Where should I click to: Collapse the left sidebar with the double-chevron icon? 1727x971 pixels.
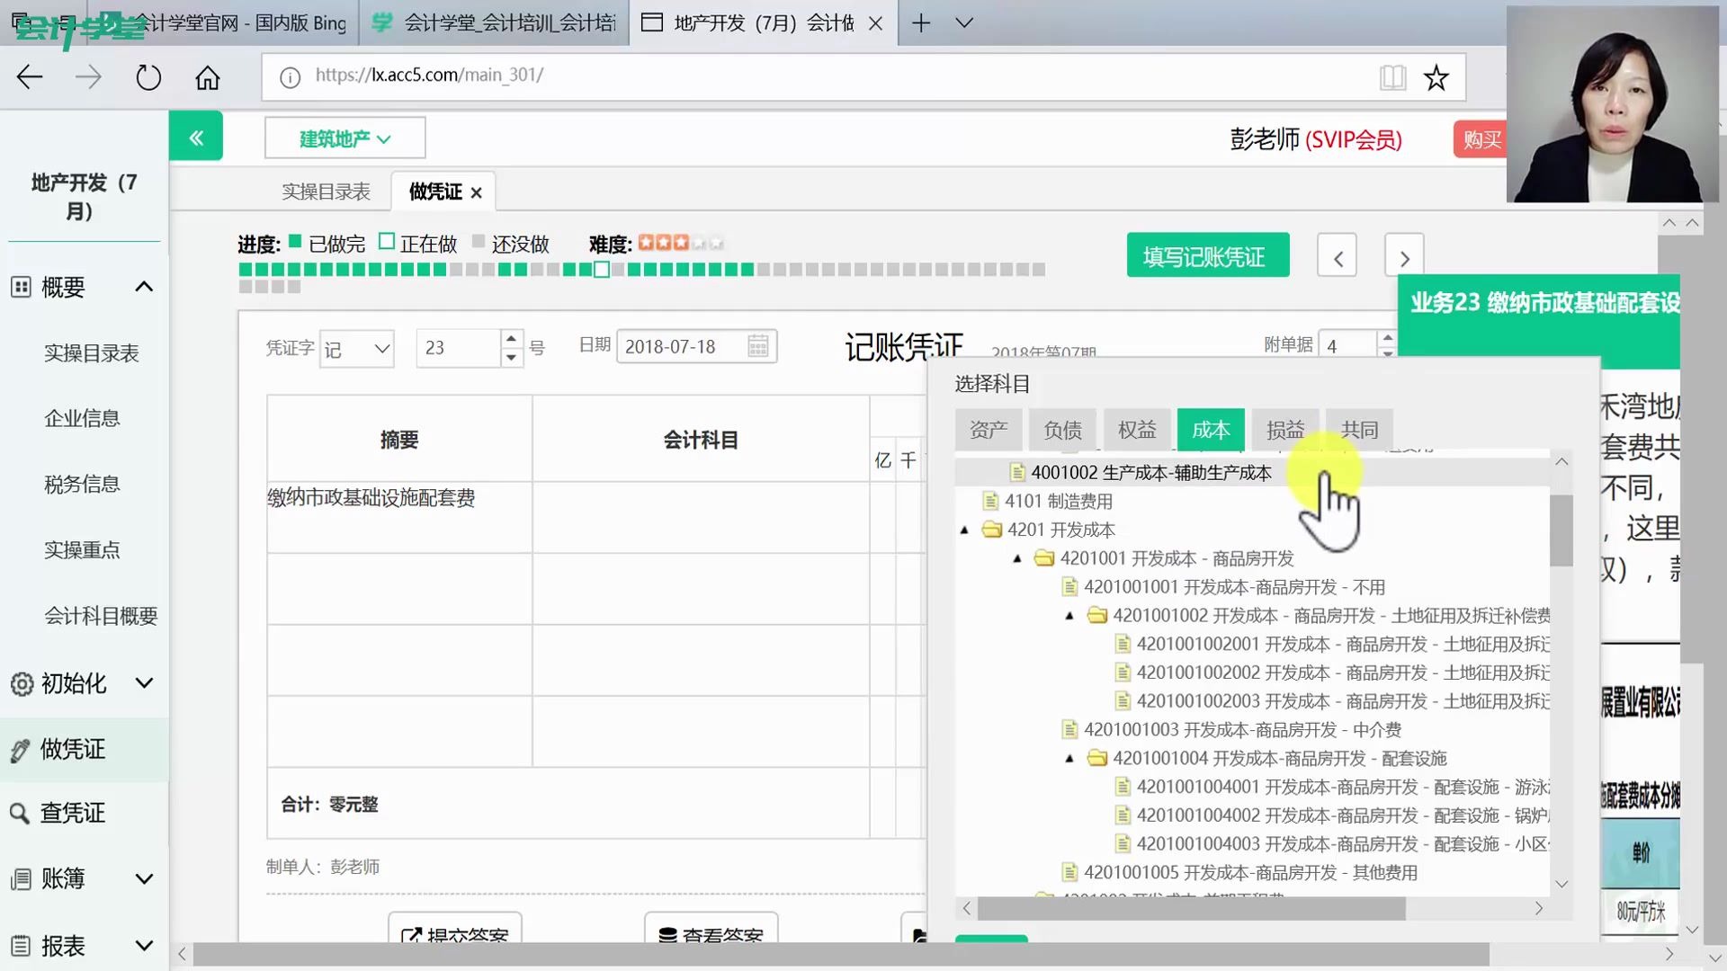tap(196, 136)
